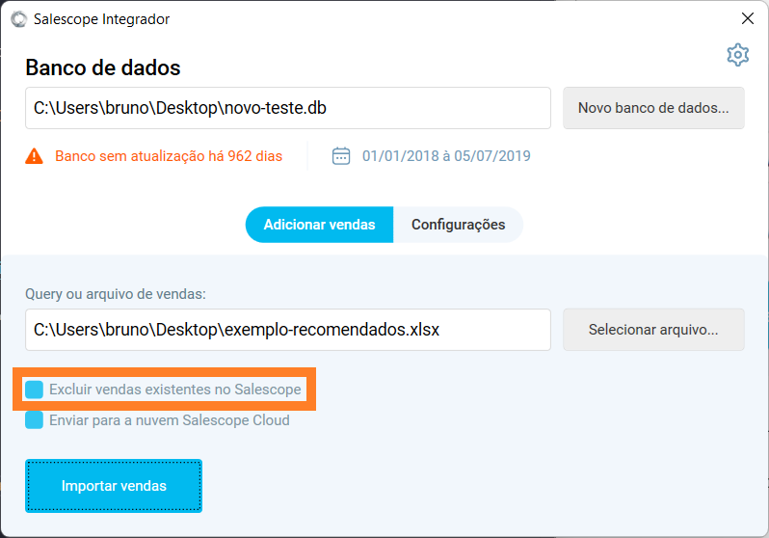769x538 pixels.
Task: Click the sales file field exemplo-recomendados.xlsx
Action: pyautogui.click(x=288, y=330)
